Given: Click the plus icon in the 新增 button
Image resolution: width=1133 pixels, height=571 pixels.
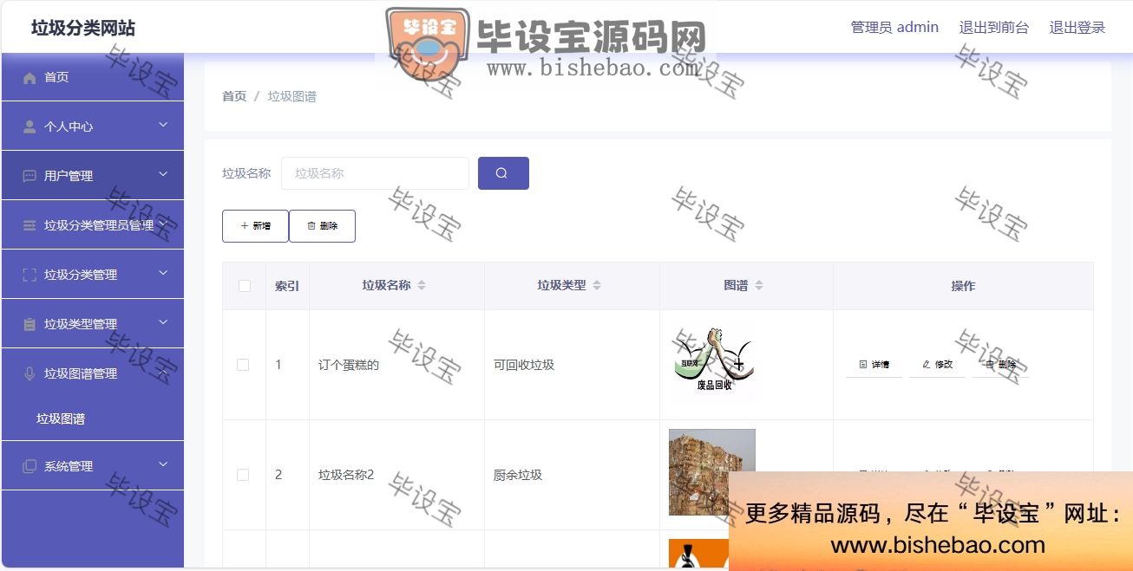Looking at the screenshot, I should pos(245,226).
